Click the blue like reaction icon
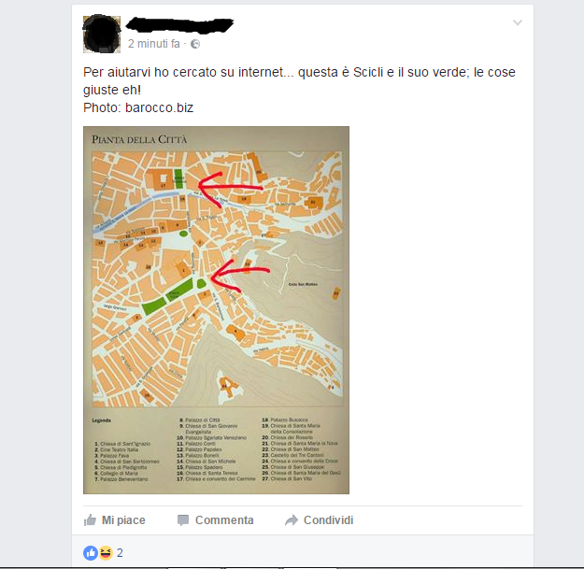Viewport: 584px width, 569px height. 90,553
